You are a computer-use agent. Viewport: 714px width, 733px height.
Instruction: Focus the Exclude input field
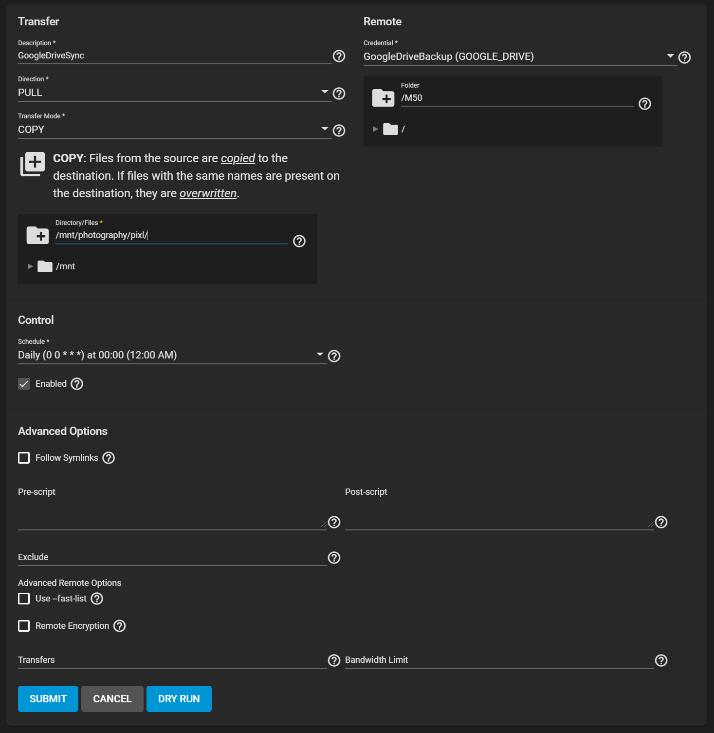172,557
